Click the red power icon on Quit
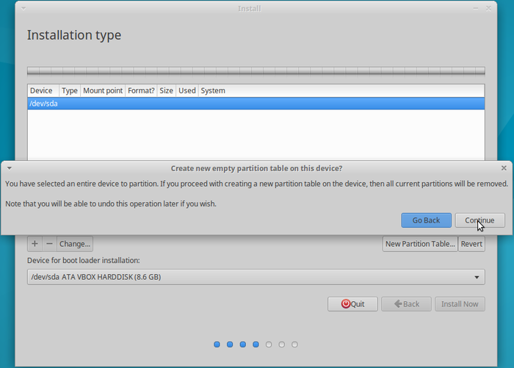The width and height of the screenshot is (514, 368). 346,303
